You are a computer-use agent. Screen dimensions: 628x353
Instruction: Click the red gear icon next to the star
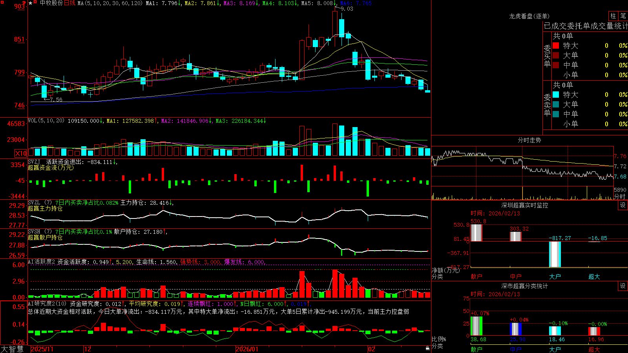coord(35,3)
